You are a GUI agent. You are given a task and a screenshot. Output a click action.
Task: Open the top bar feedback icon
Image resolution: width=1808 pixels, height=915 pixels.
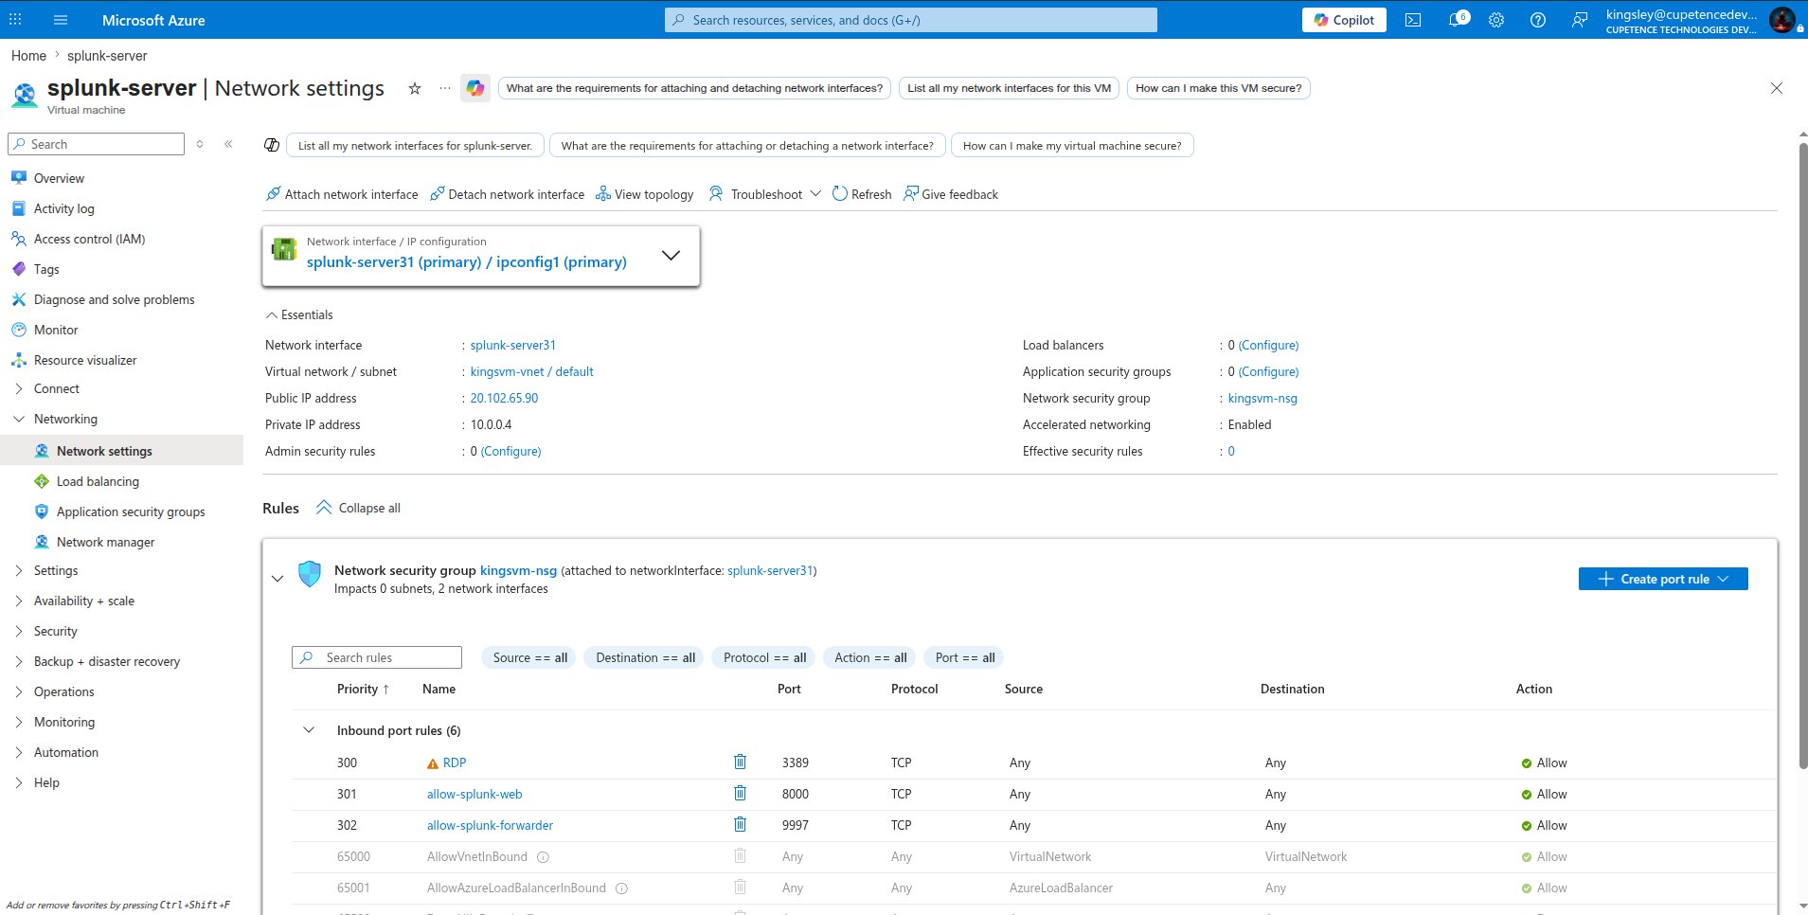(x=1580, y=20)
